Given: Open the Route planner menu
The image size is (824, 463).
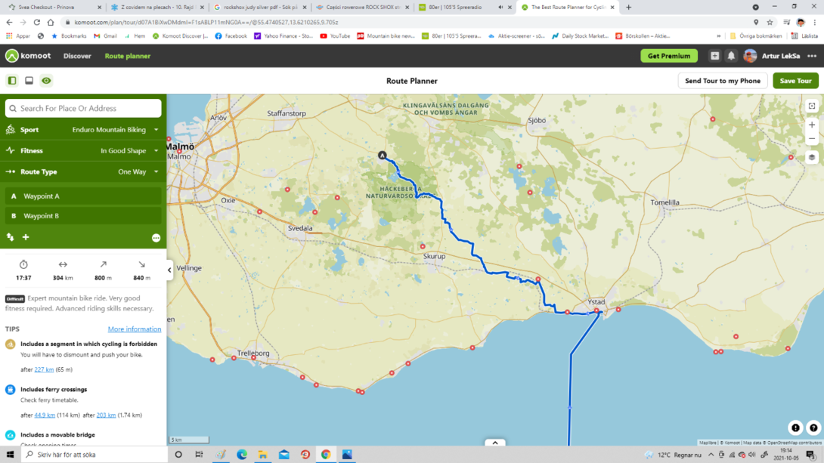Looking at the screenshot, I should (x=128, y=56).
